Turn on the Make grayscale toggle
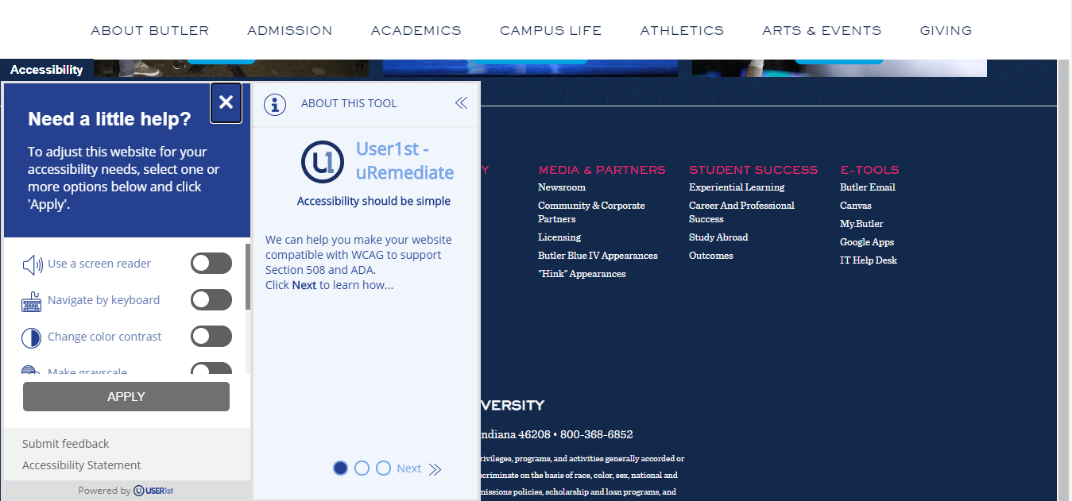Screen dimensions: 1072x501 [211, 369]
